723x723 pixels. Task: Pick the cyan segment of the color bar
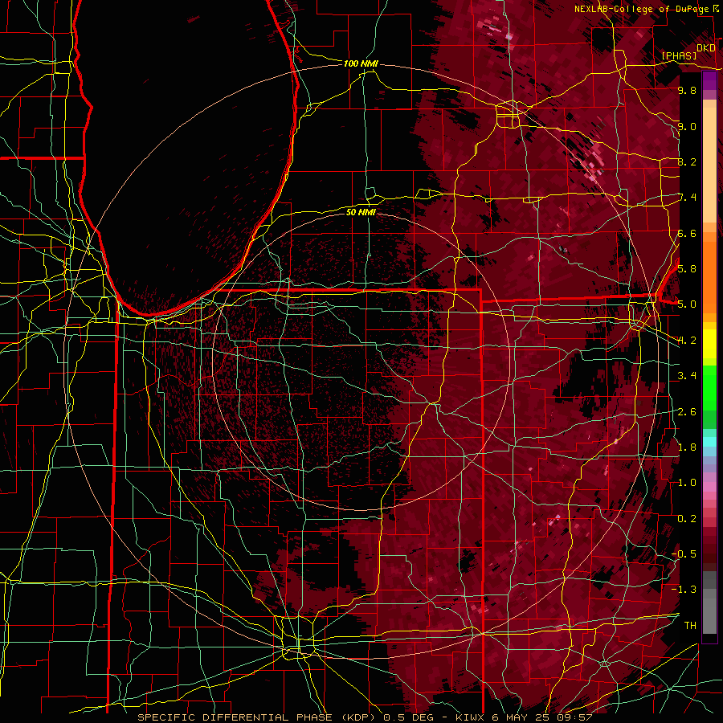pyautogui.click(x=709, y=442)
